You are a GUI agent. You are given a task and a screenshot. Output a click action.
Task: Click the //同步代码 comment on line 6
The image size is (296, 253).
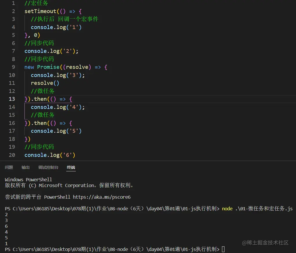(39, 43)
